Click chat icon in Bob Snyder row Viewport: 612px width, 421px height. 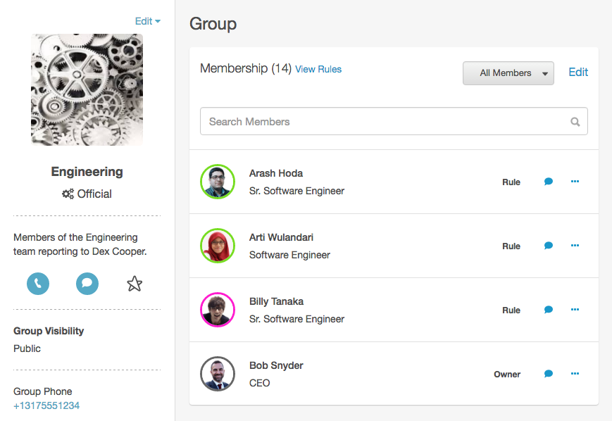point(549,374)
